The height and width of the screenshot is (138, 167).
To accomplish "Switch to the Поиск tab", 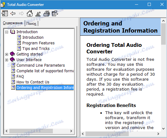I will pos(31,24).
